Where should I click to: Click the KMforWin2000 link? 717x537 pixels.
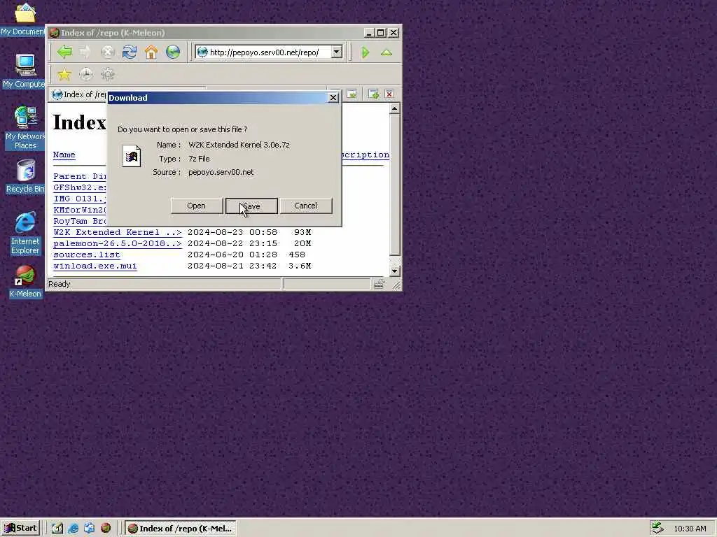(80, 210)
